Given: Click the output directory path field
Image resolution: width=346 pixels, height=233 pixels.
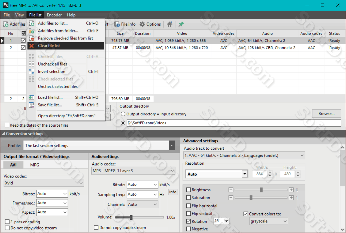Looking at the screenshot, I should (x=234, y=123).
